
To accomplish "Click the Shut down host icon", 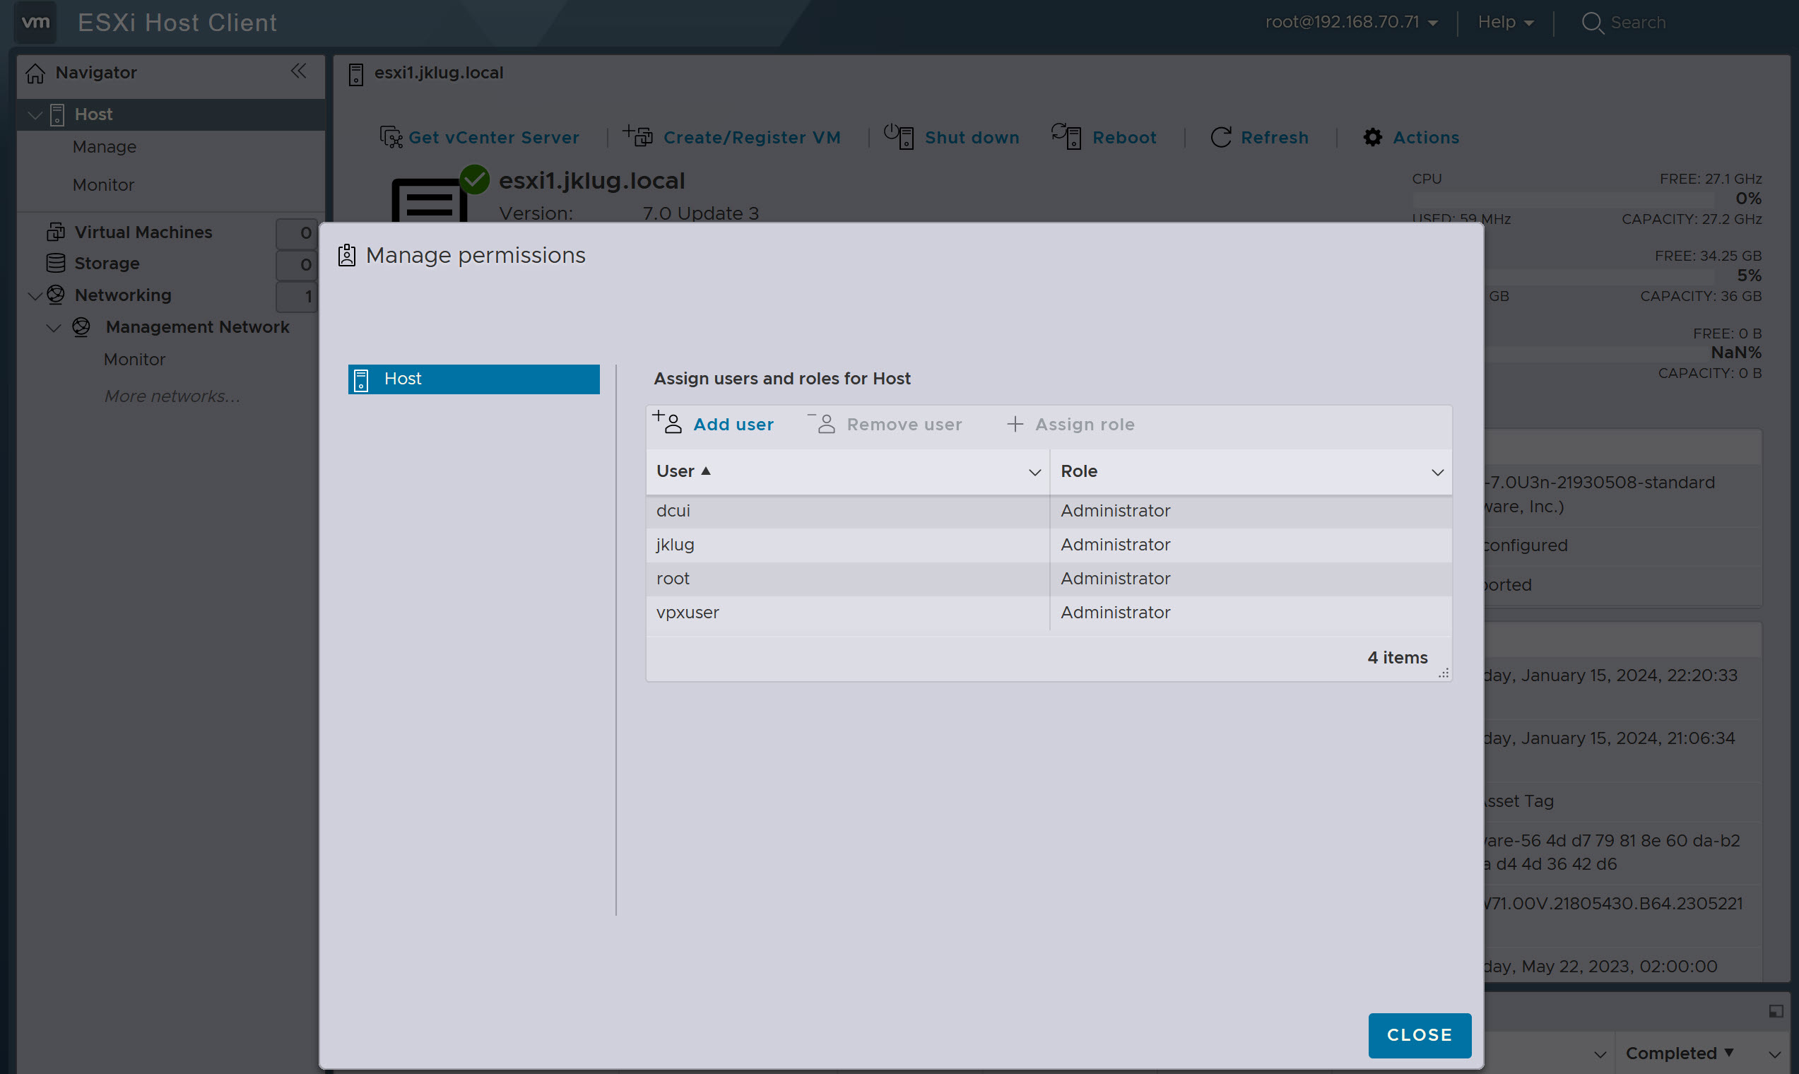I will point(899,137).
